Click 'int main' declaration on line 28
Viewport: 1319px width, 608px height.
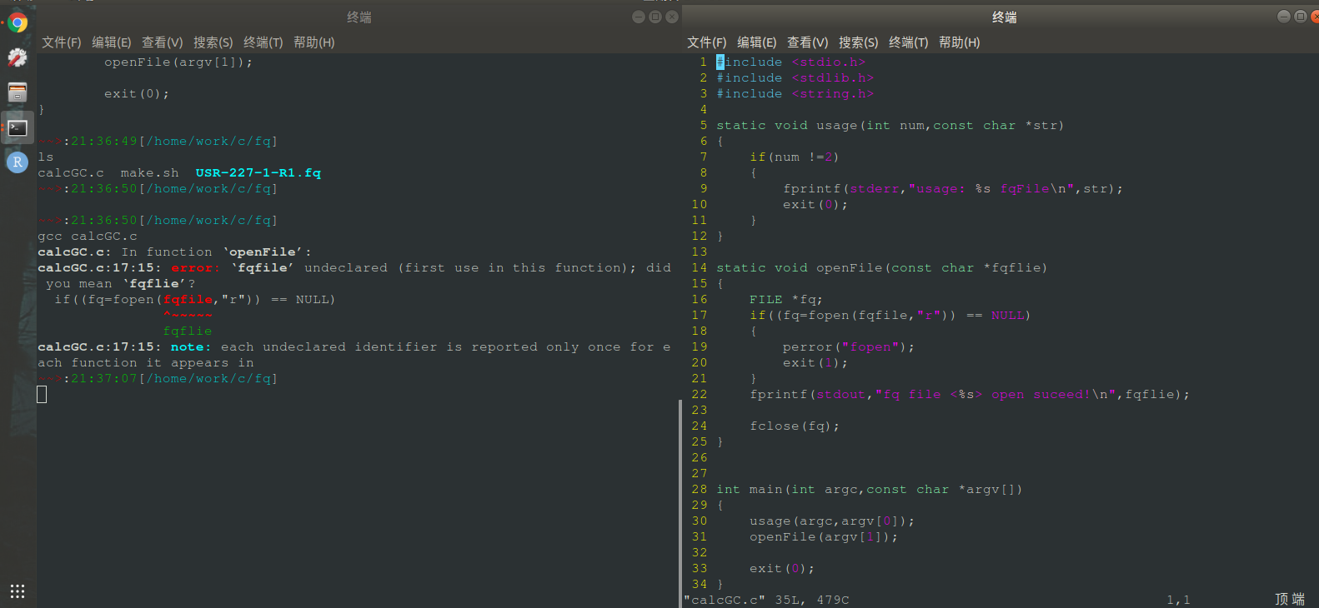pyautogui.click(x=870, y=489)
